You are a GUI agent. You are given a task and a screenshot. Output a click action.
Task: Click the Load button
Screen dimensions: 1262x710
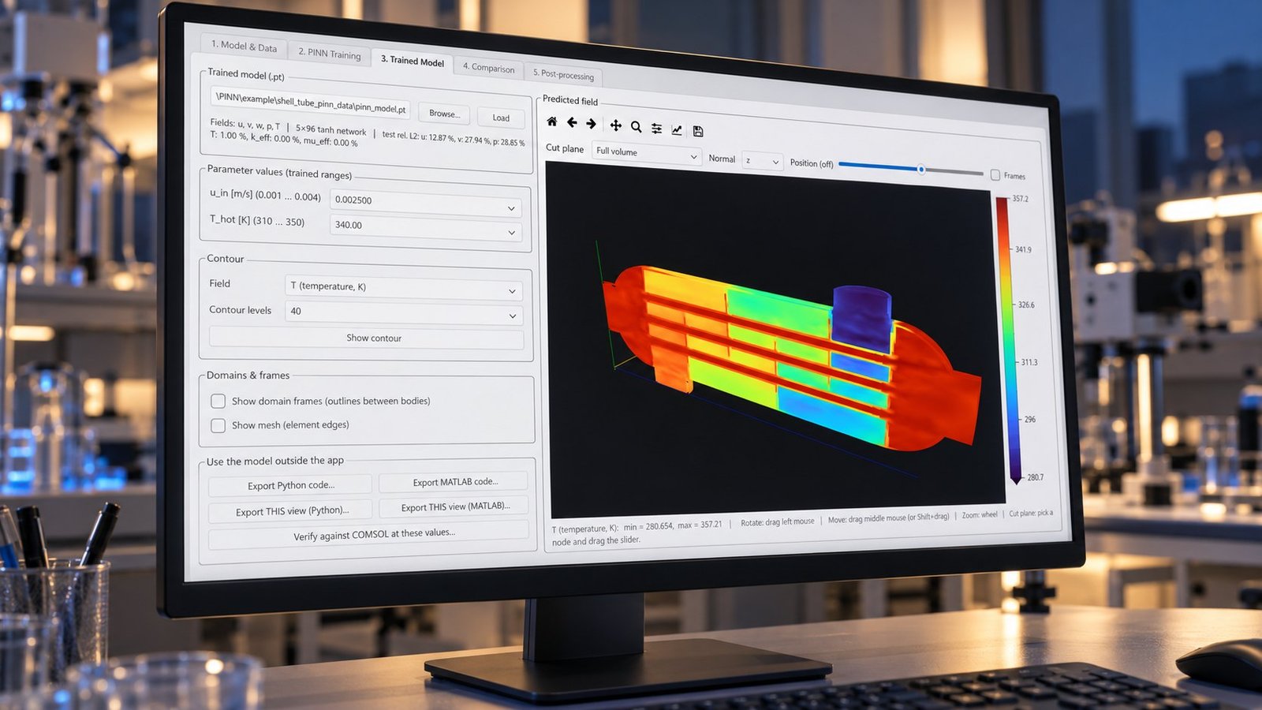[501, 118]
